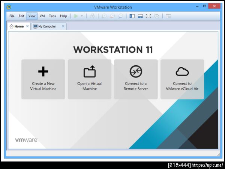Maximize the VMware Workstation window
This screenshot has width=225, height=169.
pos(205,6)
